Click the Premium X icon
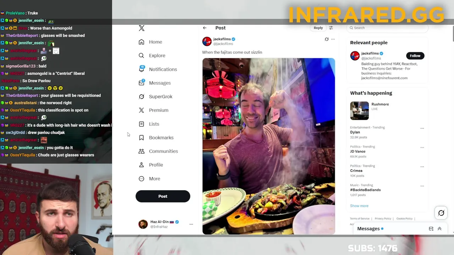Image resolution: width=454 pixels, height=255 pixels. (x=142, y=110)
